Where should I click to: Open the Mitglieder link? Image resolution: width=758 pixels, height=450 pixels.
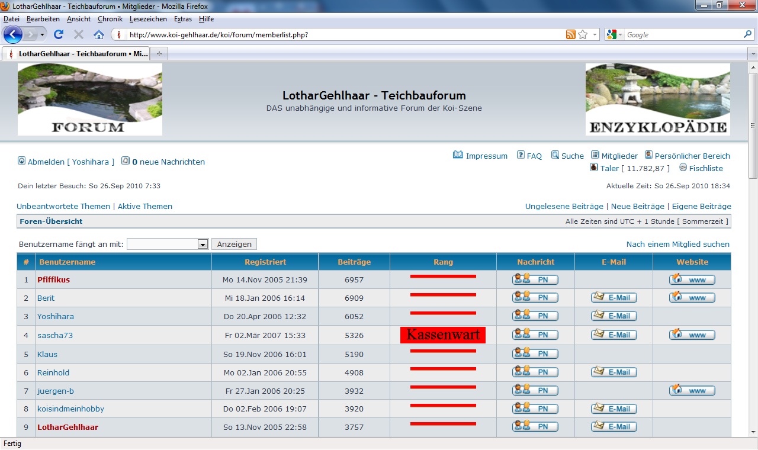pos(619,156)
